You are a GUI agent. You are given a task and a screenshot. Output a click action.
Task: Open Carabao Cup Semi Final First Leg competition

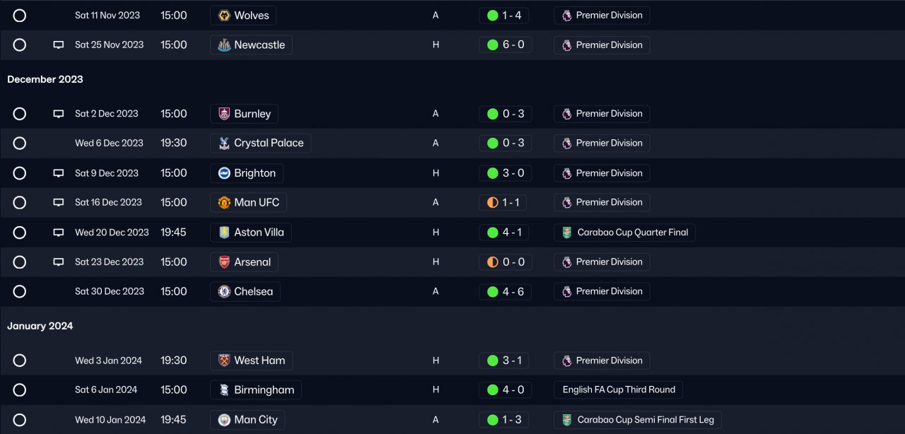pyautogui.click(x=645, y=420)
